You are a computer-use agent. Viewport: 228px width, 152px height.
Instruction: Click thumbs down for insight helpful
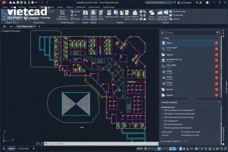186,141
